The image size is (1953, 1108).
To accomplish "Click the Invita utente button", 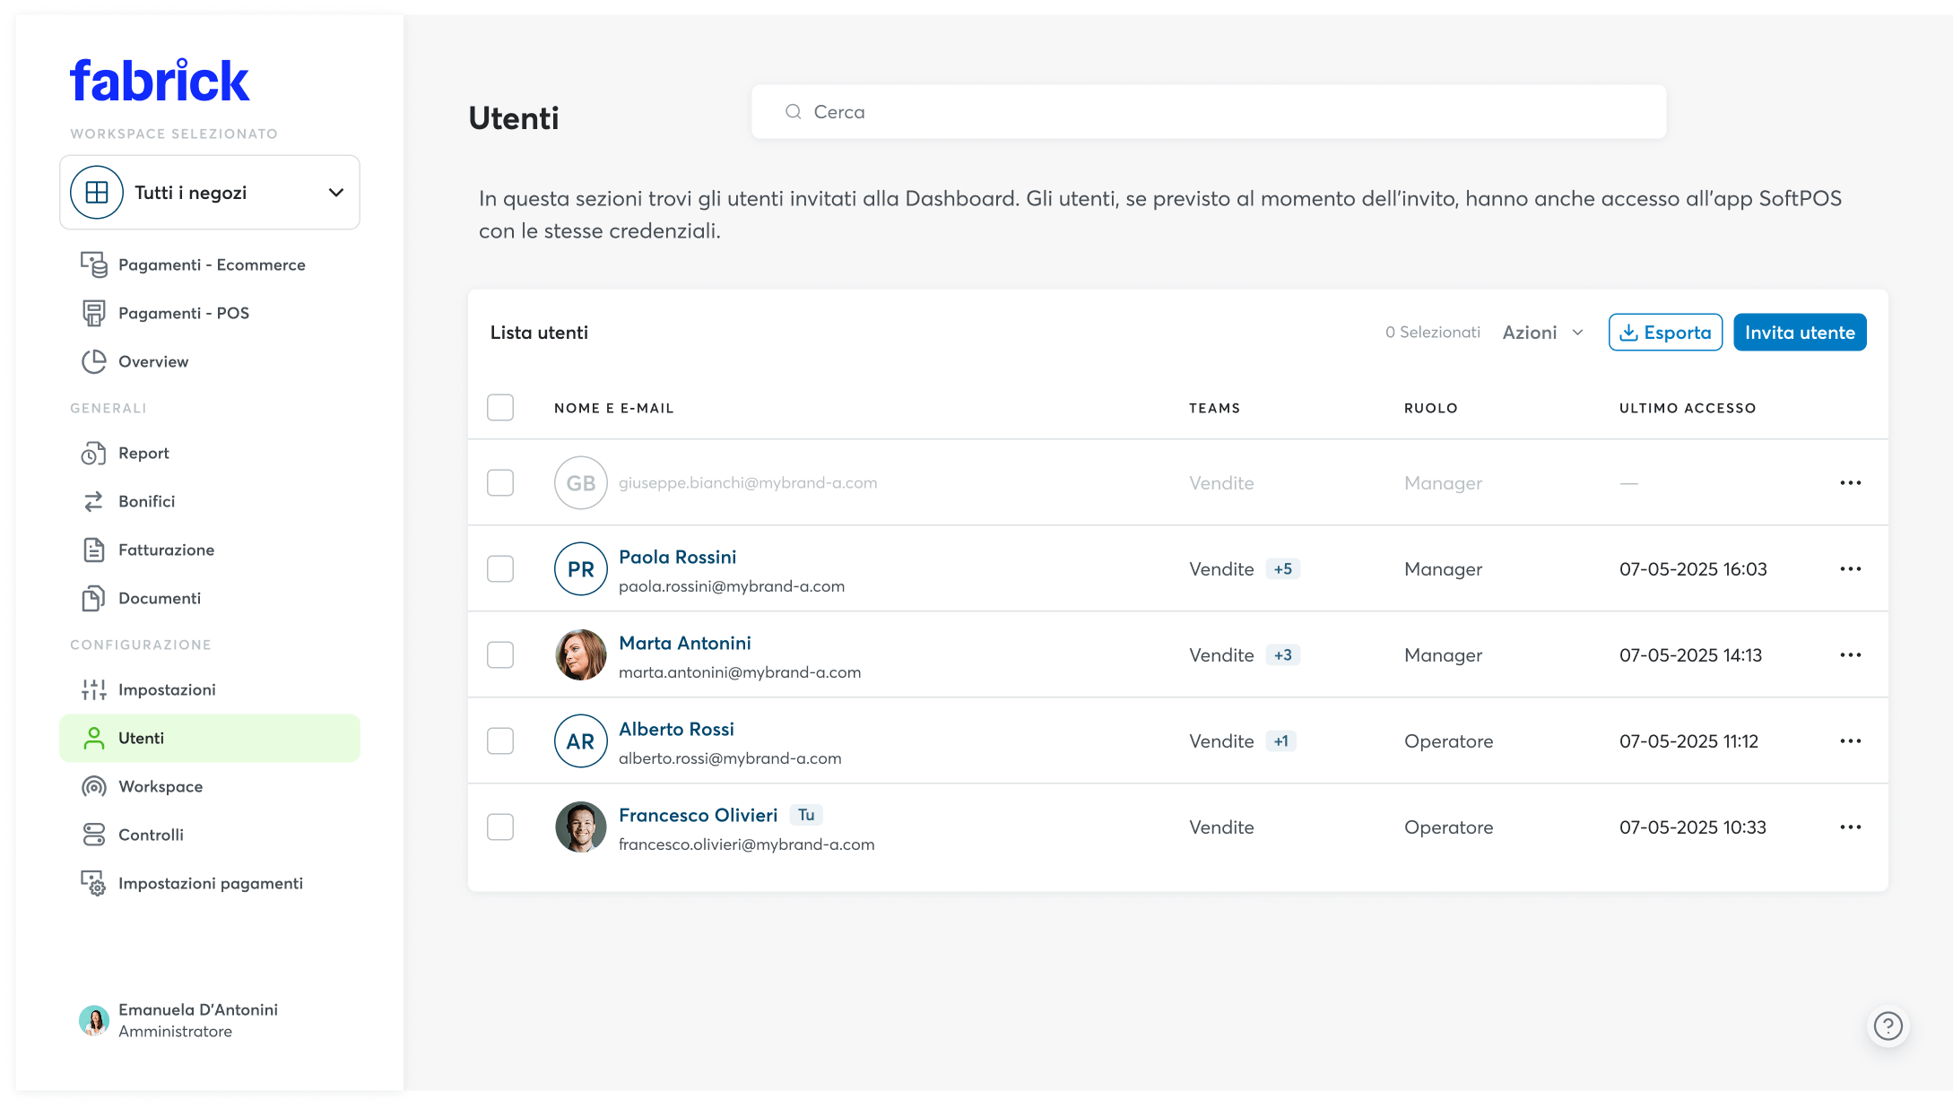I will coord(1800,333).
